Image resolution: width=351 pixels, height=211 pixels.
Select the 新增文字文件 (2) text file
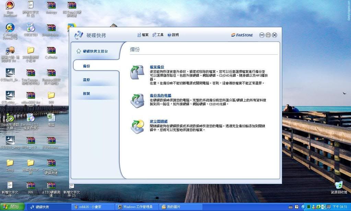31,9
